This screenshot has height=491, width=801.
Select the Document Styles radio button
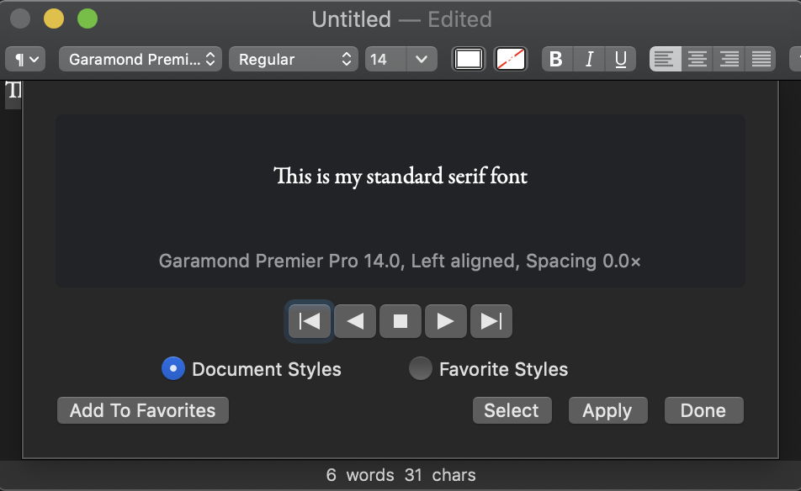[172, 369]
